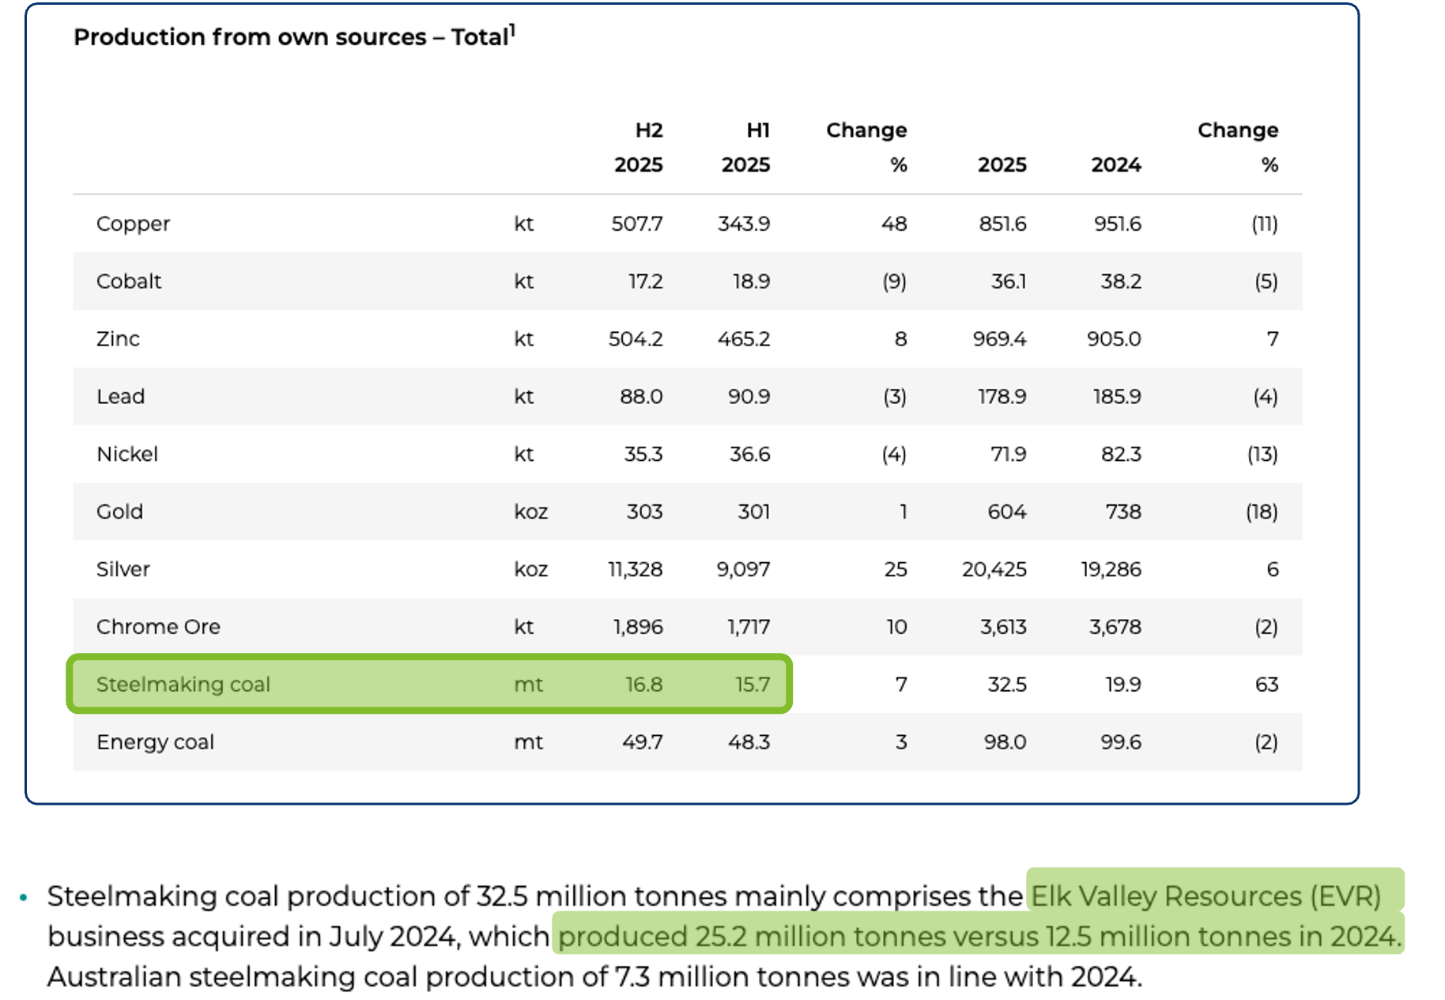Click Steelmaking coal H1 value 15.7
This screenshot has height=1000, width=1445.
[753, 685]
